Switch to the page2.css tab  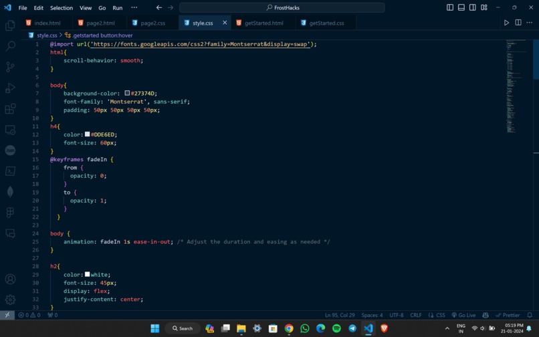pyautogui.click(x=152, y=23)
